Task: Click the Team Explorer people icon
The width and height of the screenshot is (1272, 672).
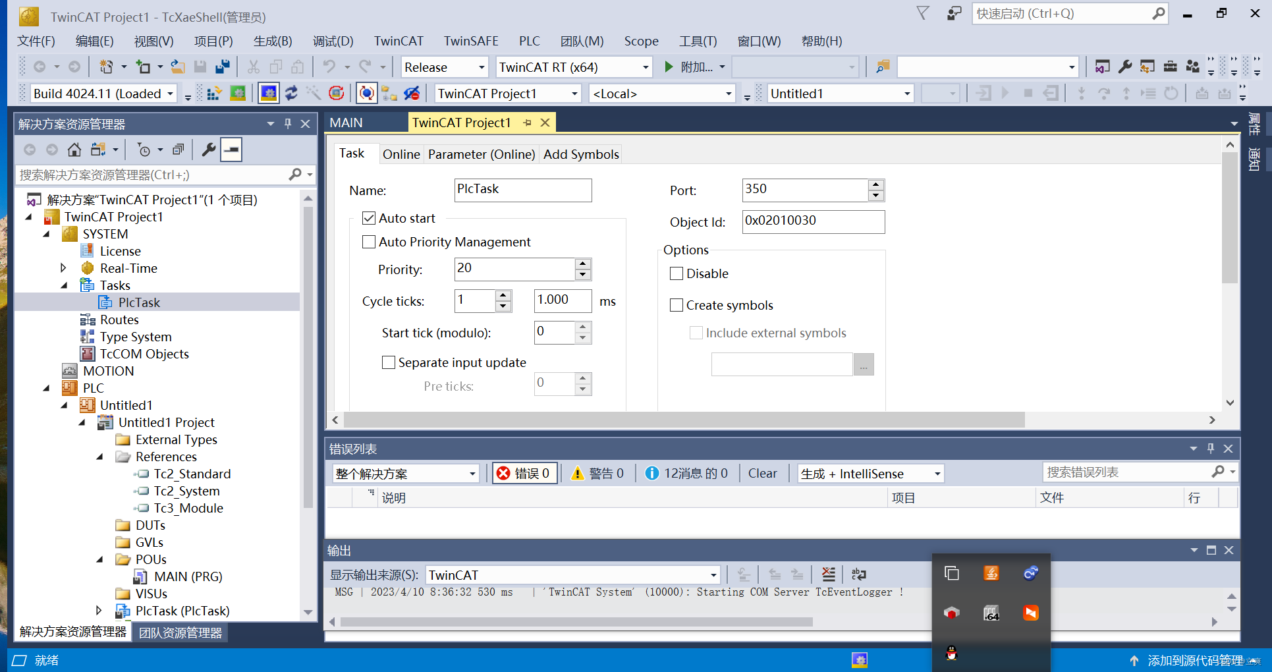Action: (x=1193, y=67)
